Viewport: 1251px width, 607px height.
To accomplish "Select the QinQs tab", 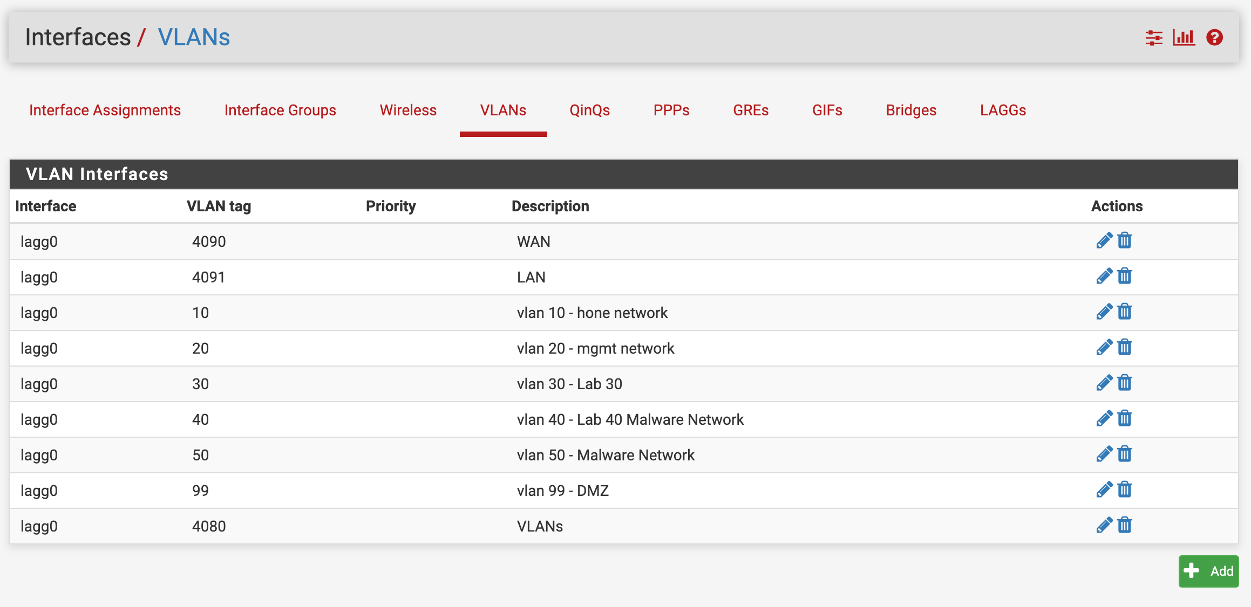I will click(589, 110).
